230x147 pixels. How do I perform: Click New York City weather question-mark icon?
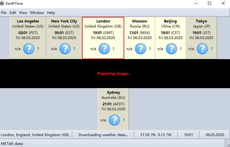click(65, 49)
